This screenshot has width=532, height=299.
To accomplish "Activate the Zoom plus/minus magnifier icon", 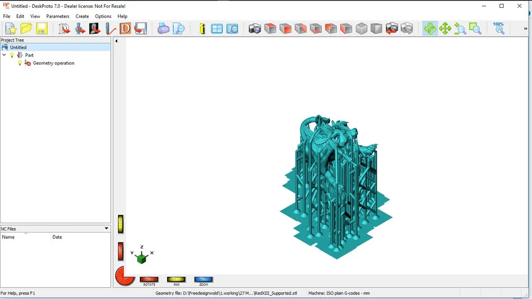I will 460,29.
